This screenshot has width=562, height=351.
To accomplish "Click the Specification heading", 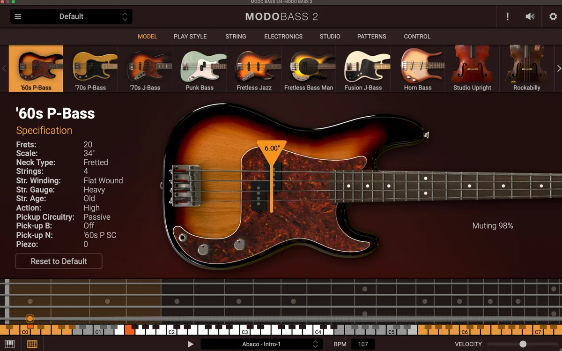I will tap(44, 131).
